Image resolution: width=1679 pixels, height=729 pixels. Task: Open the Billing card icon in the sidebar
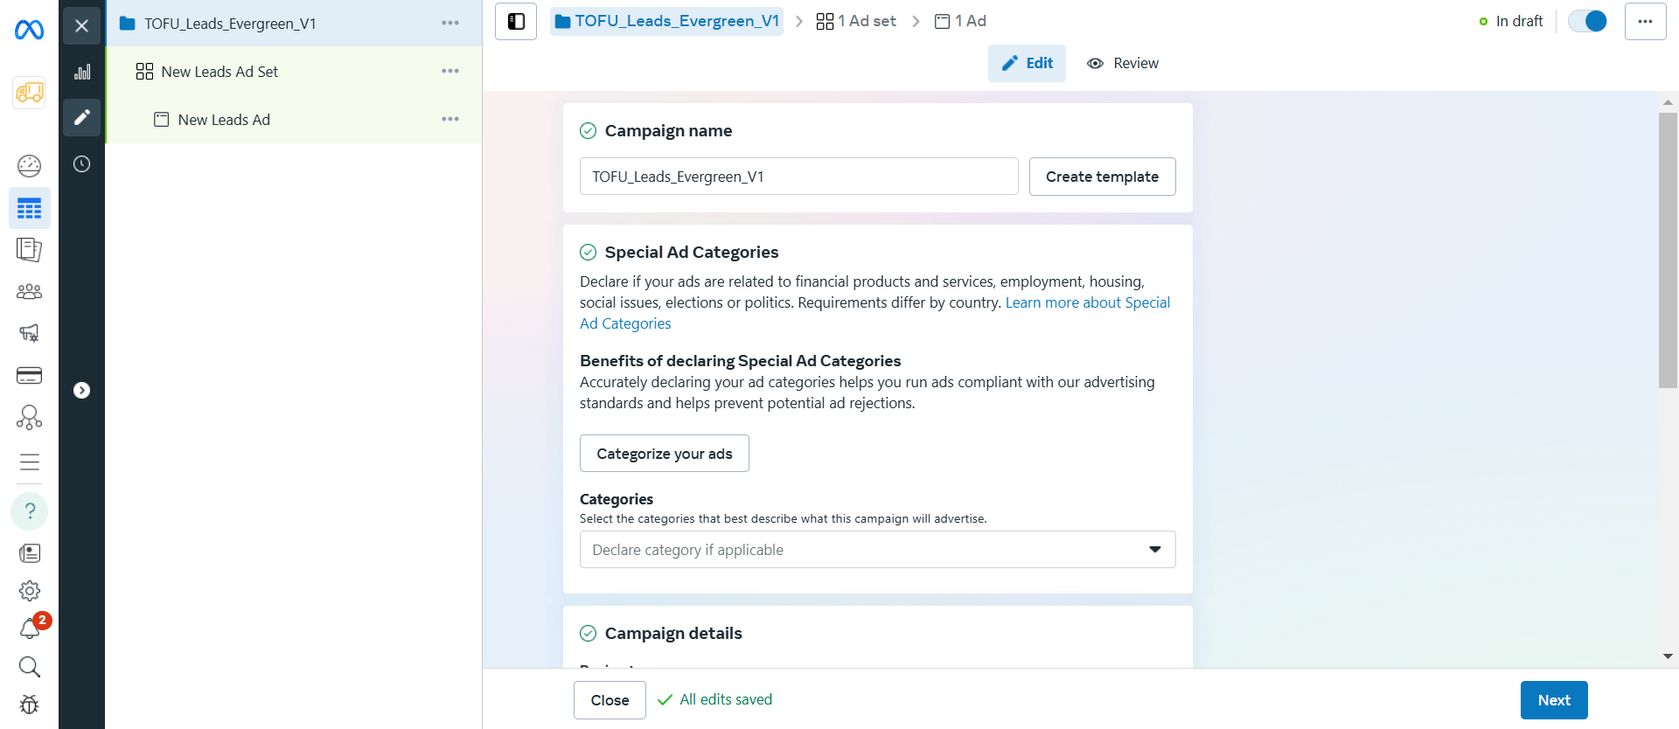click(x=29, y=376)
